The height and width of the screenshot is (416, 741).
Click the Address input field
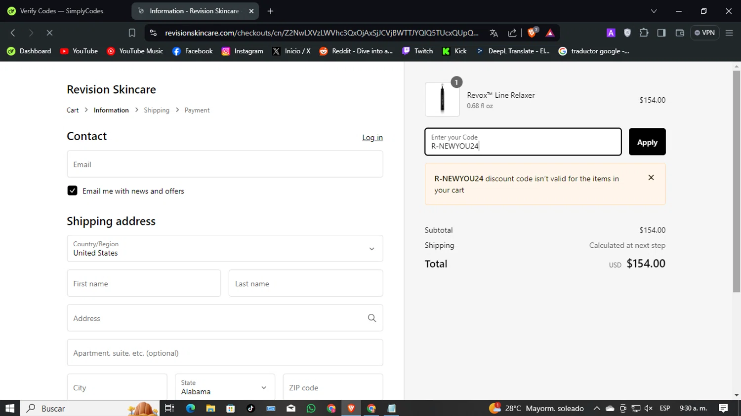225,318
